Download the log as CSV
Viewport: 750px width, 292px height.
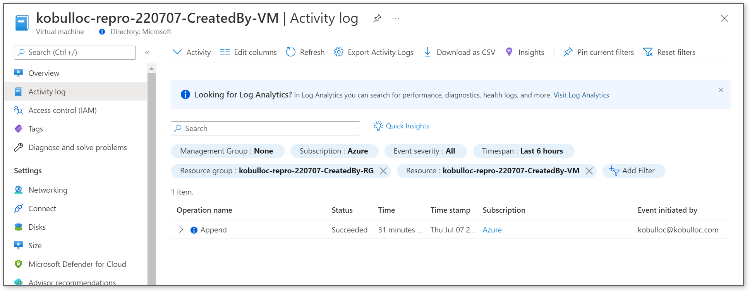pyautogui.click(x=459, y=52)
